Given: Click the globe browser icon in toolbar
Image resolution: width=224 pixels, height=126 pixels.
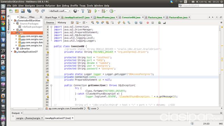Looking at the screenshot, I should coord(75,11).
